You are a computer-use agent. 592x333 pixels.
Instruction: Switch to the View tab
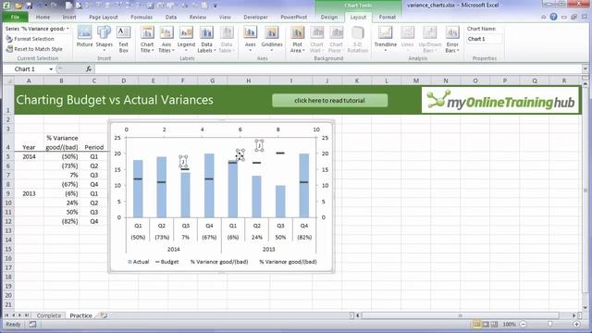coord(225,17)
